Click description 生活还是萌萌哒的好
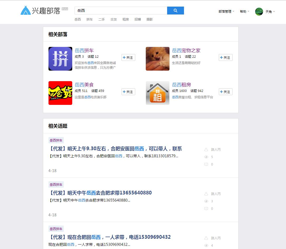286x249 pixels. click(186, 63)
